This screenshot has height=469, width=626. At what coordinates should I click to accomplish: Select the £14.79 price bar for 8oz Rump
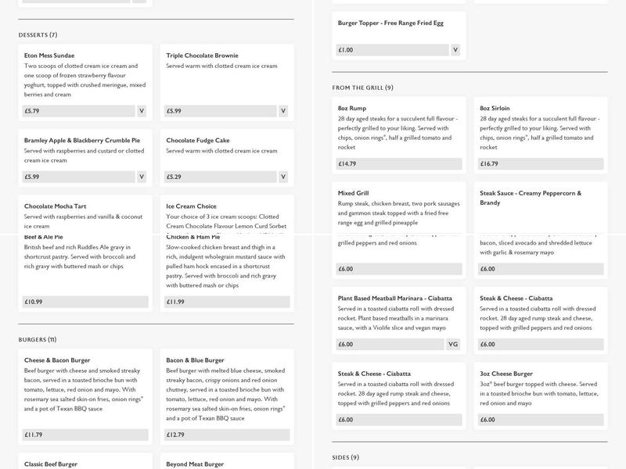point(399,164)
